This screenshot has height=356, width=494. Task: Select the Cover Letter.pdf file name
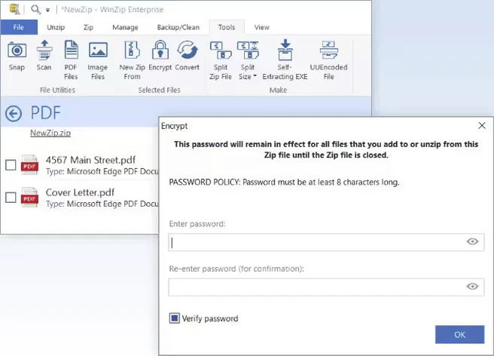(x=80, y=192)
